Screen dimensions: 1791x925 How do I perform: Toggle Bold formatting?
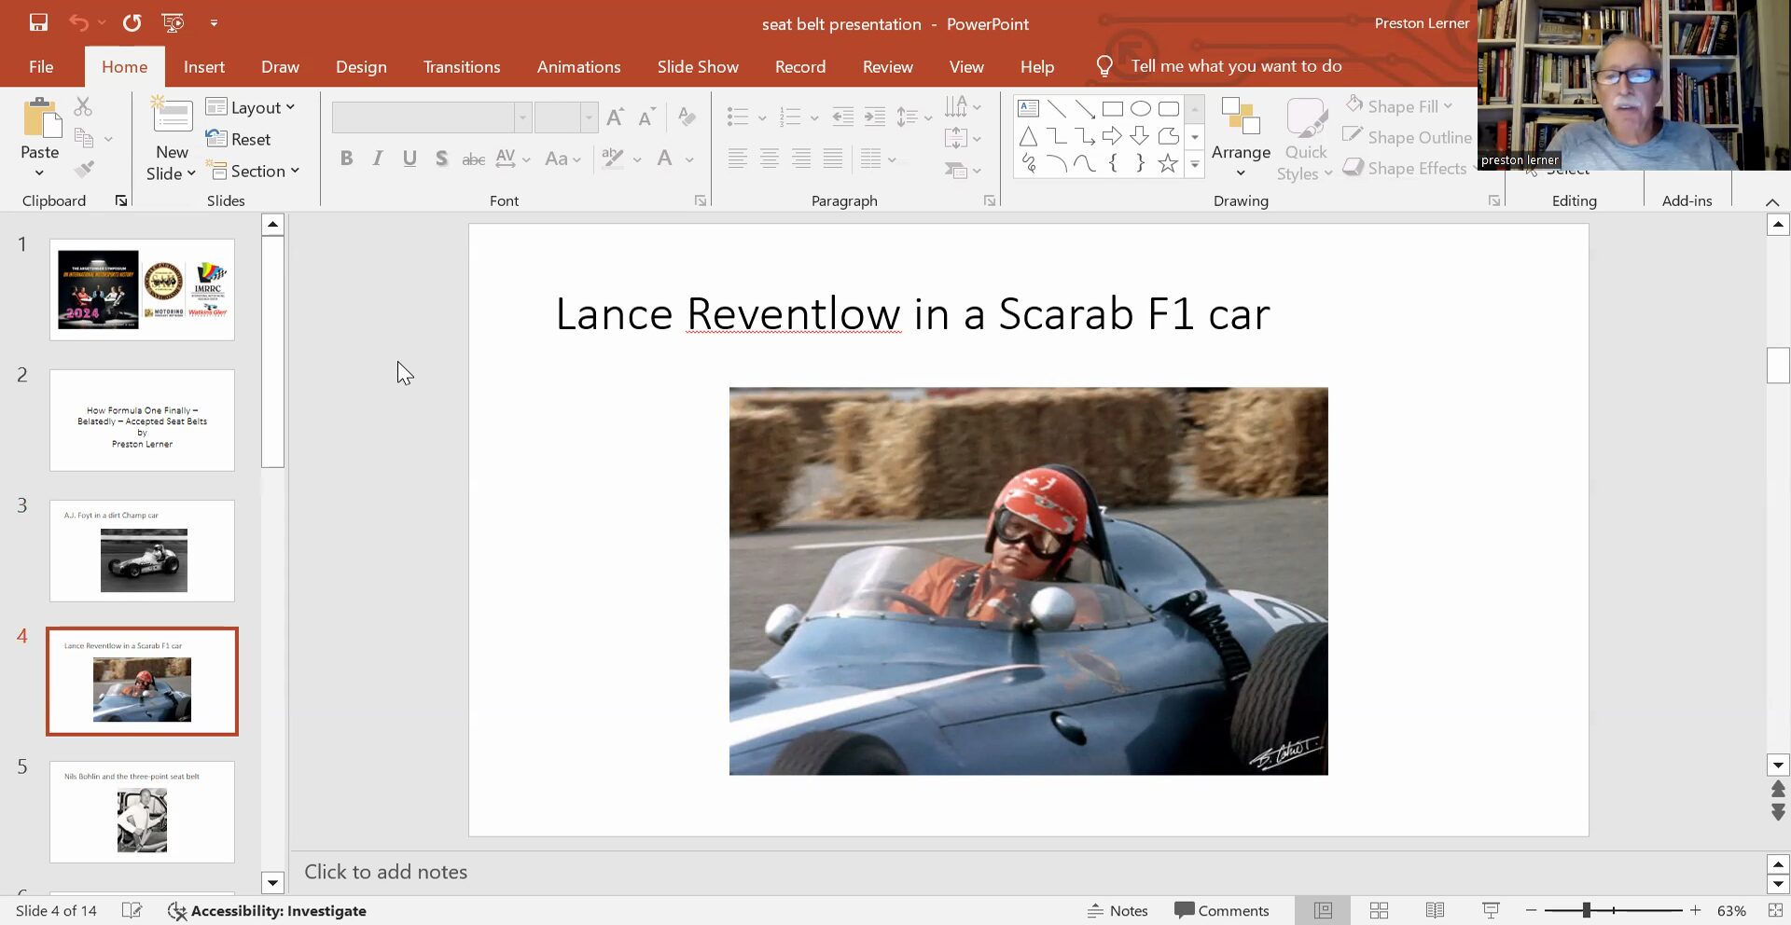pos(346,159)
